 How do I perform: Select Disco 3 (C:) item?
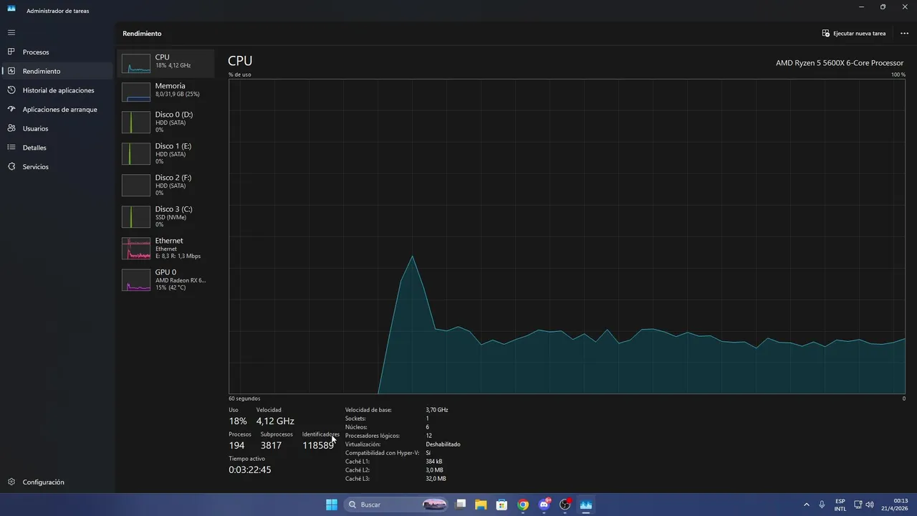click(x=165, y=216)
